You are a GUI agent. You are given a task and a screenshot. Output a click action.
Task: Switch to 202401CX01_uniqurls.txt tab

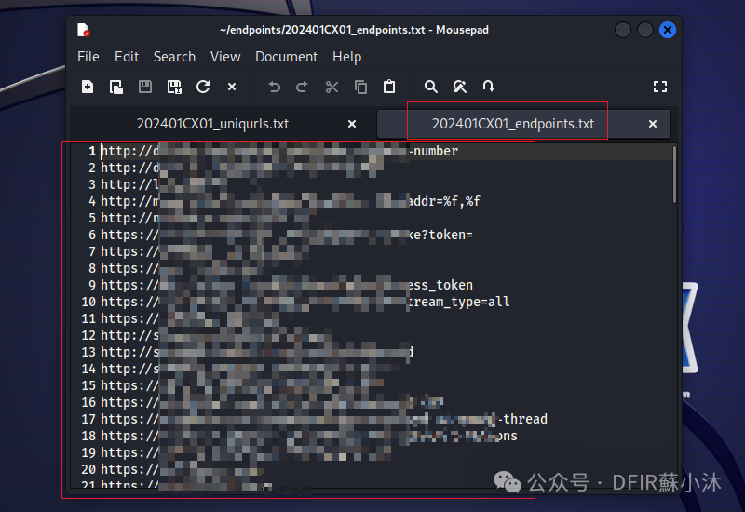coord(213,124)
